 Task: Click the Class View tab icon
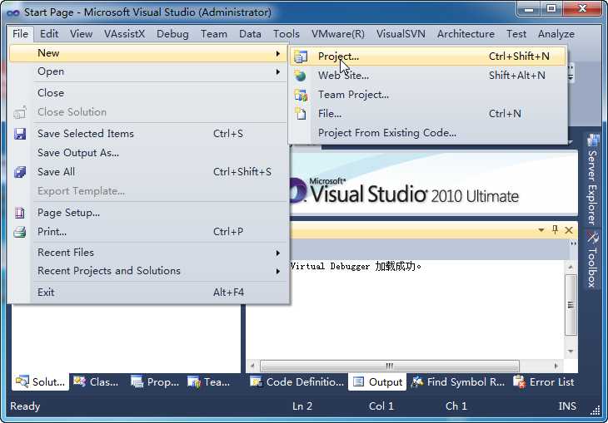pos(79,382)
